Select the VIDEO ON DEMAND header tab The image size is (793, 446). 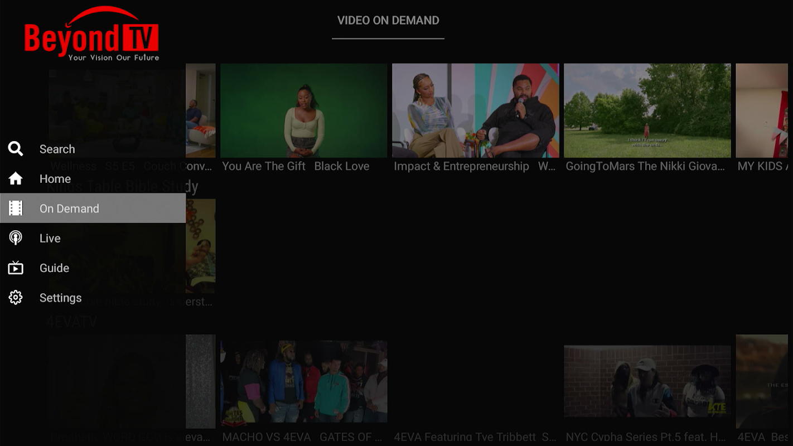coord(388,21)
